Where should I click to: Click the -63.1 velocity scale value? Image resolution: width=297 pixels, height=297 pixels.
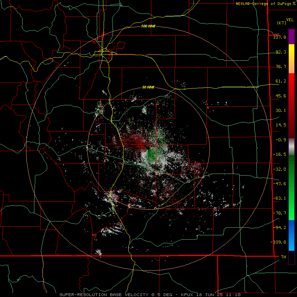pos(280,198)
